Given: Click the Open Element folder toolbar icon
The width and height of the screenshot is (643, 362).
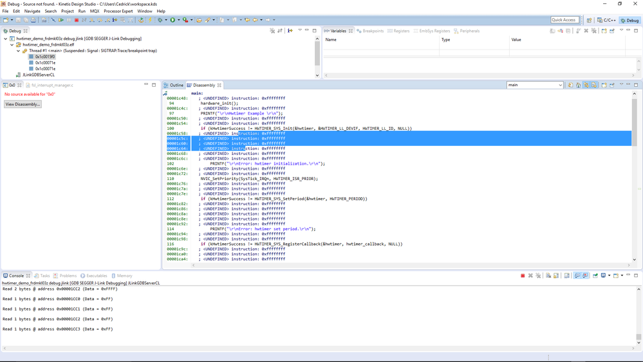Looking at the screenshot, I should pos(199,20).
